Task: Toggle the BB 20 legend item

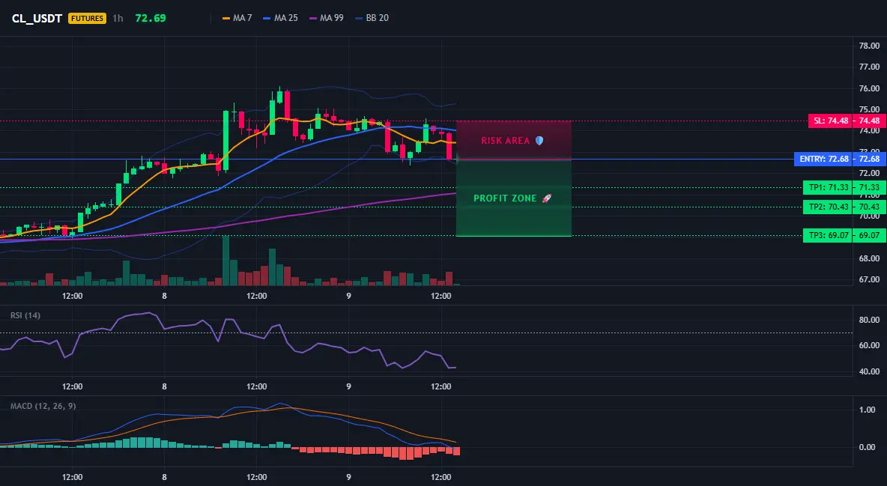Action: tap(372, 18)
